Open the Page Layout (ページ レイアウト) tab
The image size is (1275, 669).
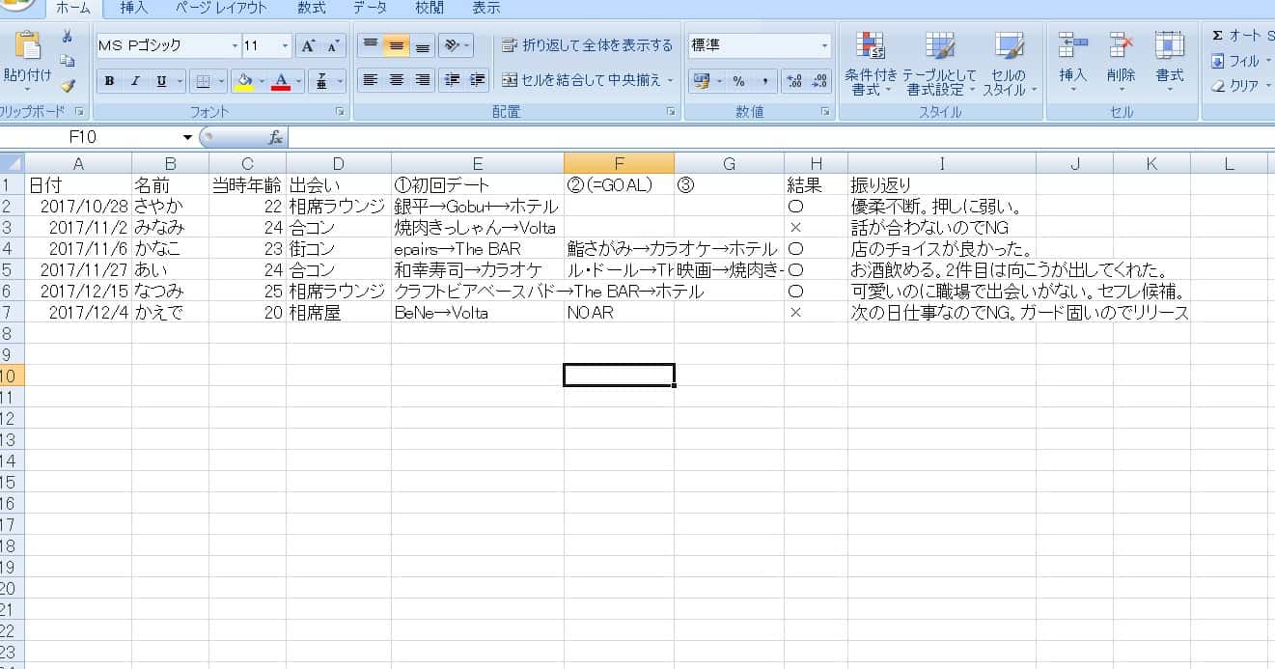(221, 8)
